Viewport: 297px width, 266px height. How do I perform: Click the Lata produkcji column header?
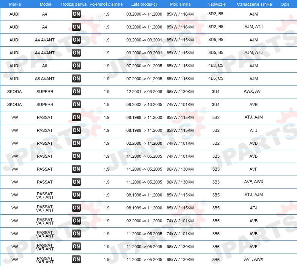pyautogui.click(x=144, y=4)
